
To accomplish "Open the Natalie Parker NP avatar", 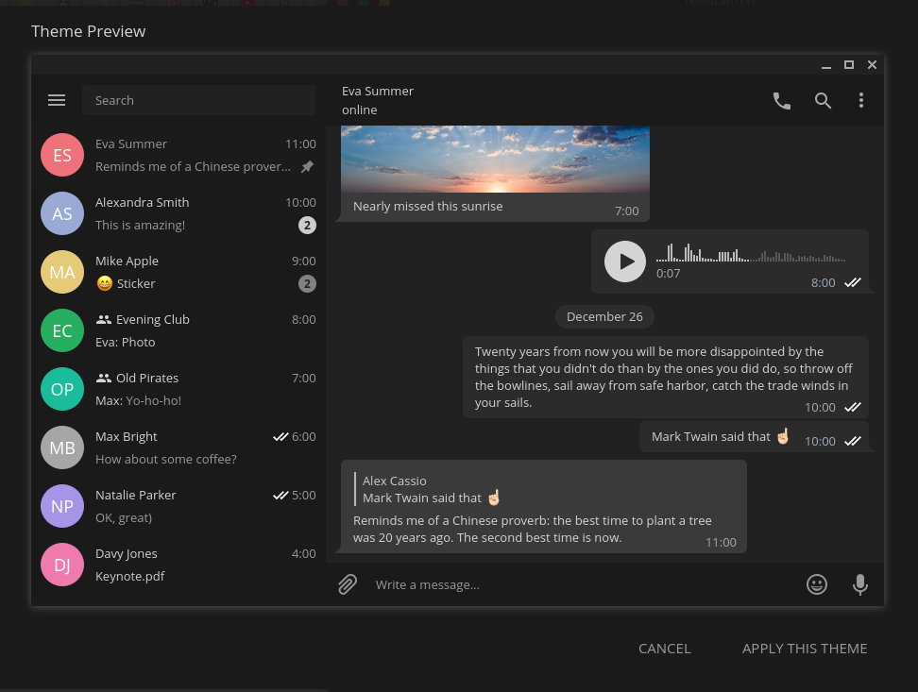I will [x=62, y=506].
